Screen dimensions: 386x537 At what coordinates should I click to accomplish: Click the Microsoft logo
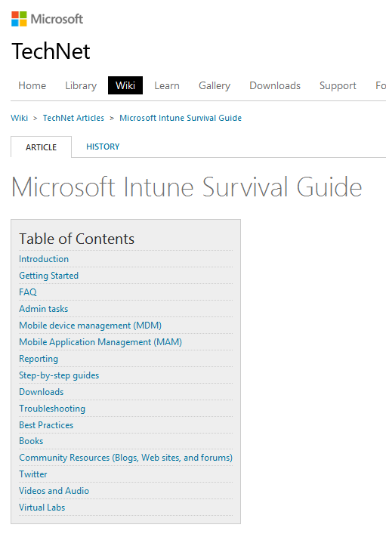[48, 19]
